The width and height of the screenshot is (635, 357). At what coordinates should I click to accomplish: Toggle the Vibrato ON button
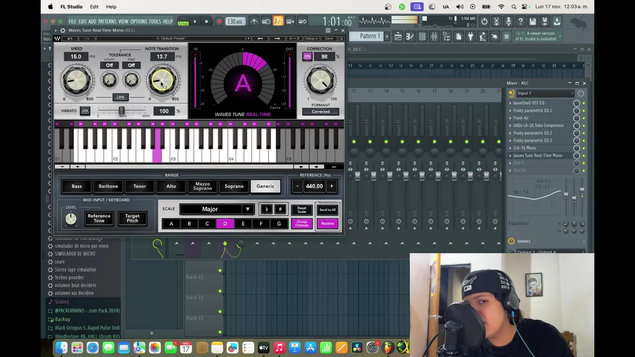pyautogui.click(x=85, y=111)
